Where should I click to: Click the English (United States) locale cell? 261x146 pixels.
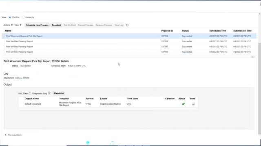(110, 104)
